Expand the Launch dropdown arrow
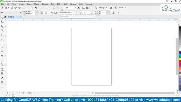 [126, 8]
